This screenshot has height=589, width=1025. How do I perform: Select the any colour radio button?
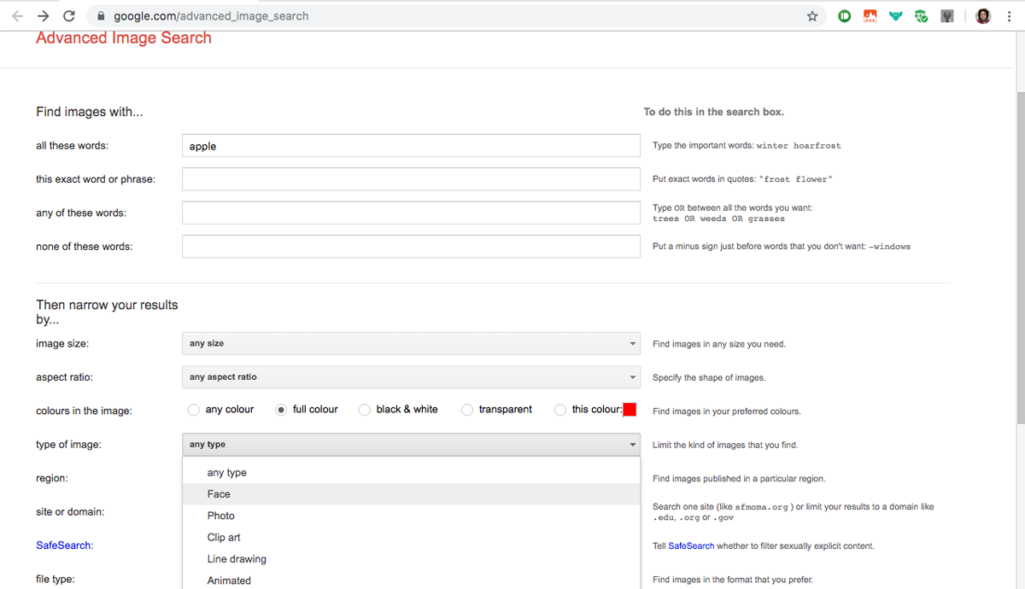click(x=193, y=410)
